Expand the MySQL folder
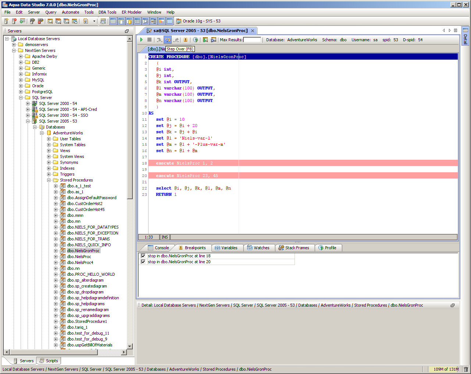This screenshot has height=374, width=471. click(21, 80)
